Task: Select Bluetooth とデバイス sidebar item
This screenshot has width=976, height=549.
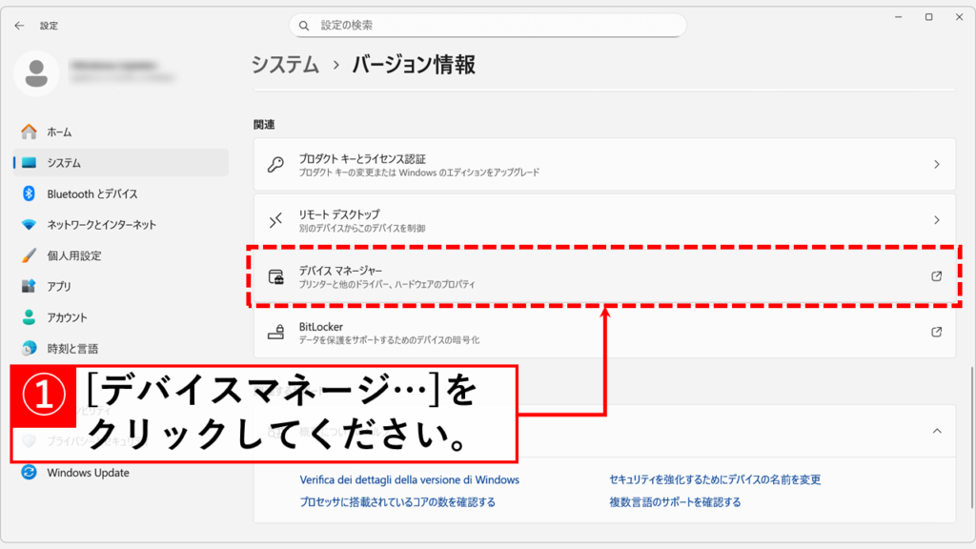Action: 91,193
